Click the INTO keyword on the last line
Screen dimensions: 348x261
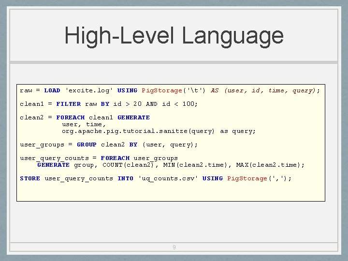click(125, 178)
